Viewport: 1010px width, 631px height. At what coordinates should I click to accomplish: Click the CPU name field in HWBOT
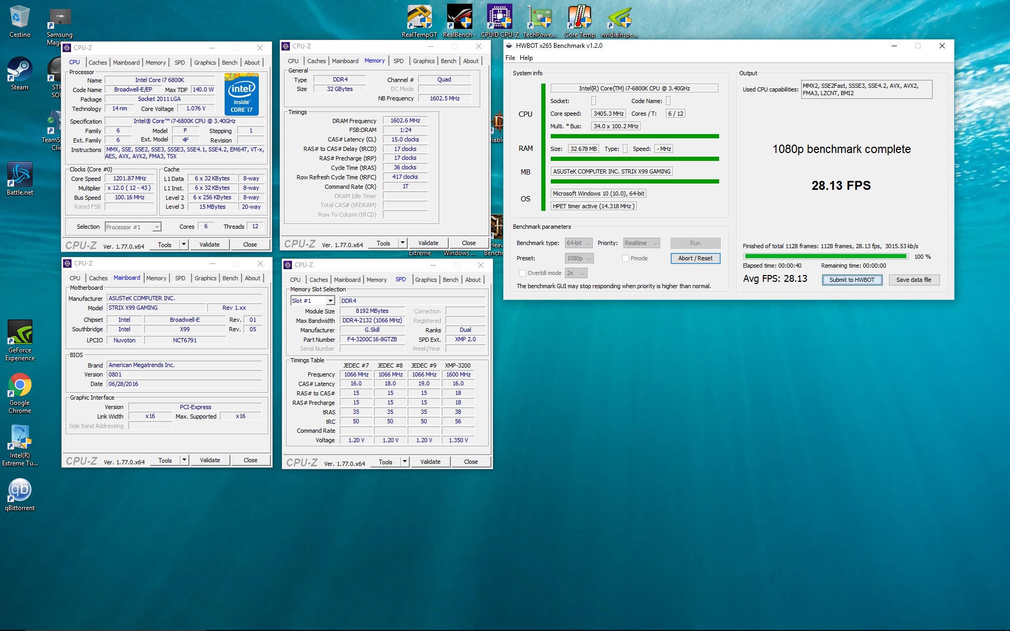[x=634, y=88]
